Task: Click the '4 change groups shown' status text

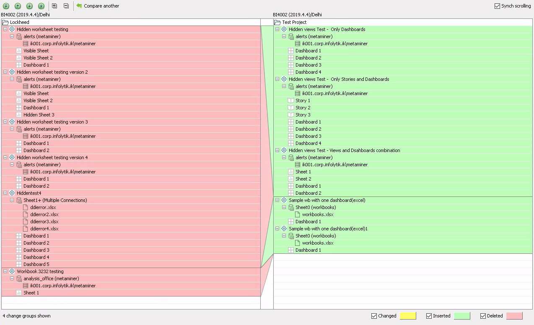Action: coord(26,316)
